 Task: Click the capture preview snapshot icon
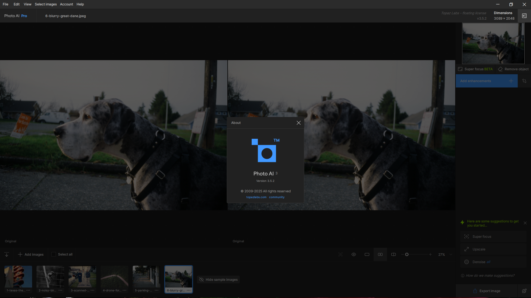pos(340,254)
